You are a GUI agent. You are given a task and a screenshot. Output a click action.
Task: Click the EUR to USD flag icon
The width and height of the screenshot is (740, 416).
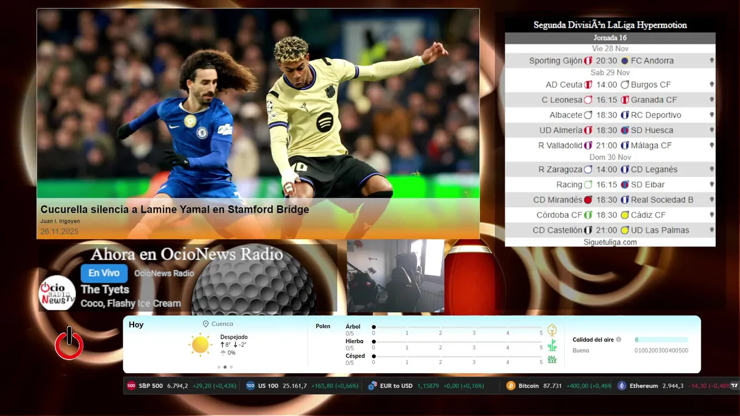[372, 385]
